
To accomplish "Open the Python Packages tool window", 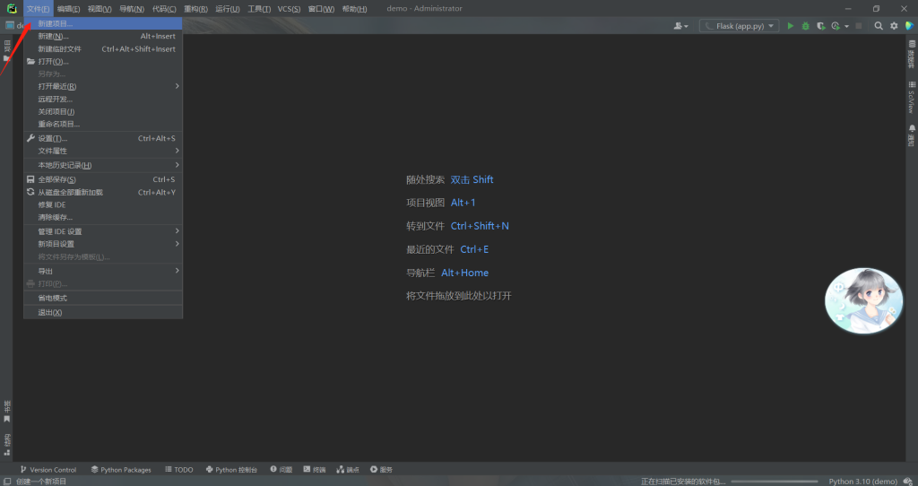I will [x=121, y=470].
